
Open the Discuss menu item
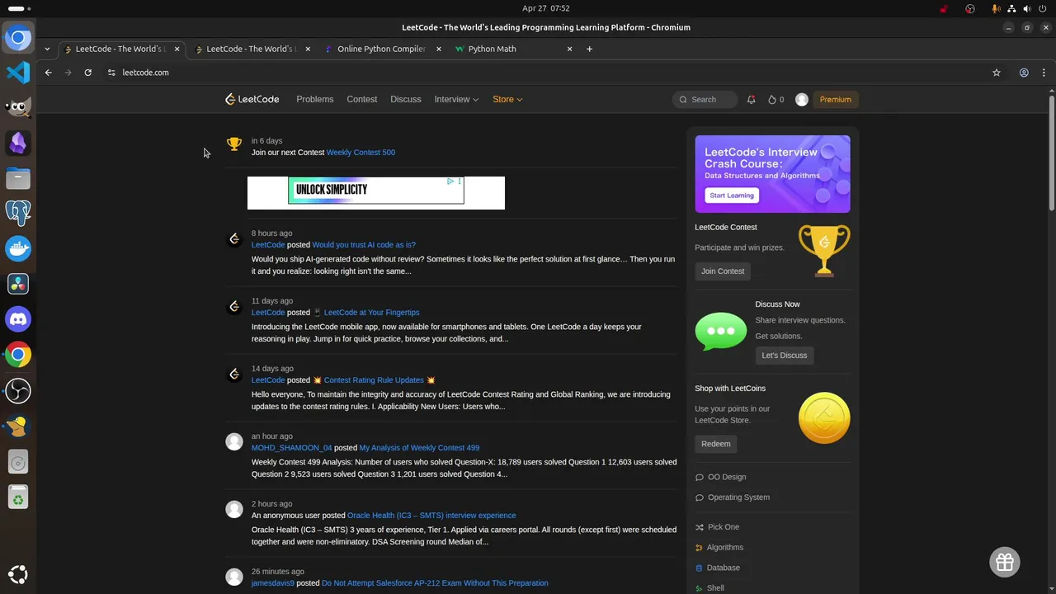[x=406, y=99]
